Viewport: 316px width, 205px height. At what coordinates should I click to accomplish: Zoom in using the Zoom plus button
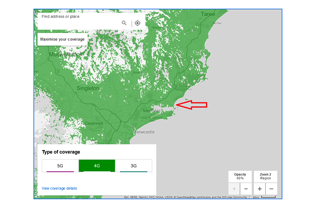pyautogui.click(x=260, y=189)
